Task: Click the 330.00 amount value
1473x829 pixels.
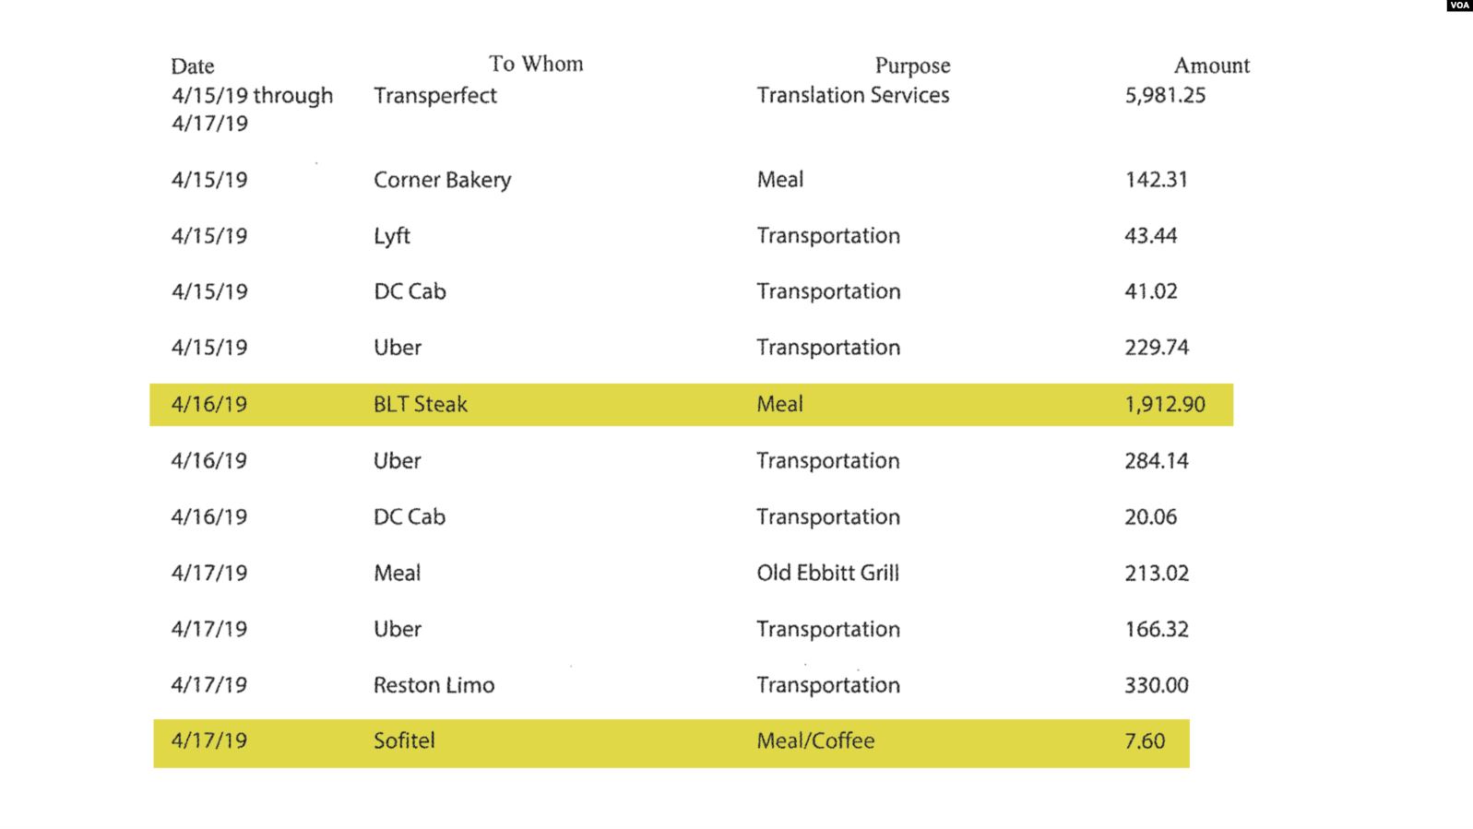Action: pyautogui.click(x=1156, y=685)
